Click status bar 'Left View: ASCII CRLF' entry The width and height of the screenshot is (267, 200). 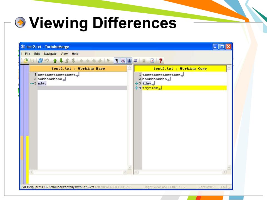coord(113,187)
